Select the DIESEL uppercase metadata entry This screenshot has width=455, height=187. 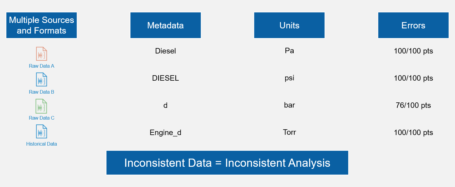coord(165,78)
